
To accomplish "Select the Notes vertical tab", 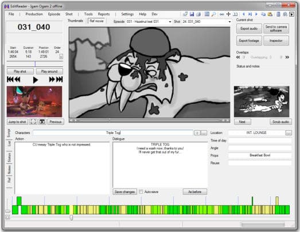I will pos(9,170).
